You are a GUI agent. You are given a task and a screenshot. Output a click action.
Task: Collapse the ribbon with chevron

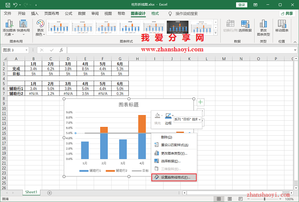[x=295, y=42]
